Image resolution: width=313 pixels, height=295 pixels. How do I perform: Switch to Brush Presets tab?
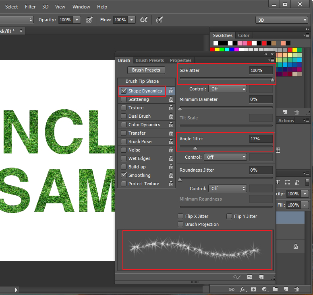150,60
